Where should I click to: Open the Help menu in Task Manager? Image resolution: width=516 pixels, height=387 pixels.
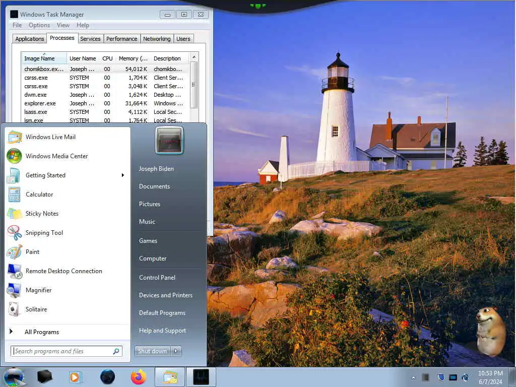(x=83, y=25)
